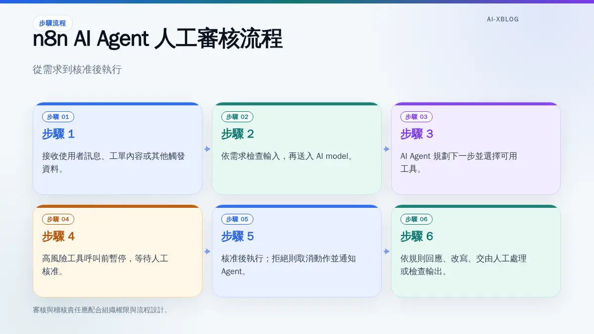The height and width of the screenshot is (334, 594).
Task: Click the subtitle 從需求到核准後執行
Action: (77, 70)
